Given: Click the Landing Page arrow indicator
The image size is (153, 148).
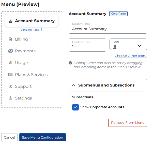Looking at the screenshot, I should click(42, 30).
